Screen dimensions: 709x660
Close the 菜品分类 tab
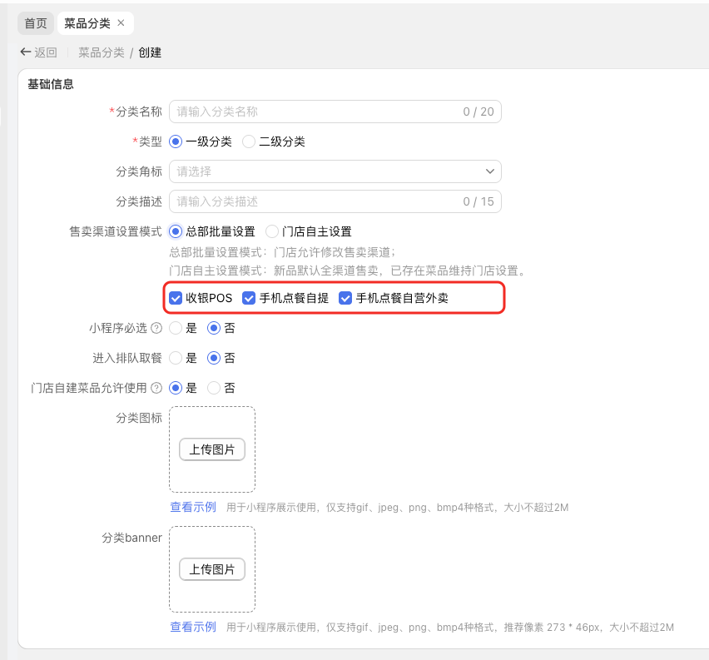point(121,22)
